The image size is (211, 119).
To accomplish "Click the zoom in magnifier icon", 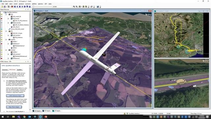I will (74, 7).
